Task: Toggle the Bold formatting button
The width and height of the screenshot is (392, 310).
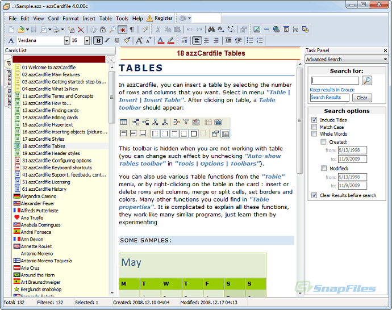Action: pyautogui.click(x=98, y=40)
